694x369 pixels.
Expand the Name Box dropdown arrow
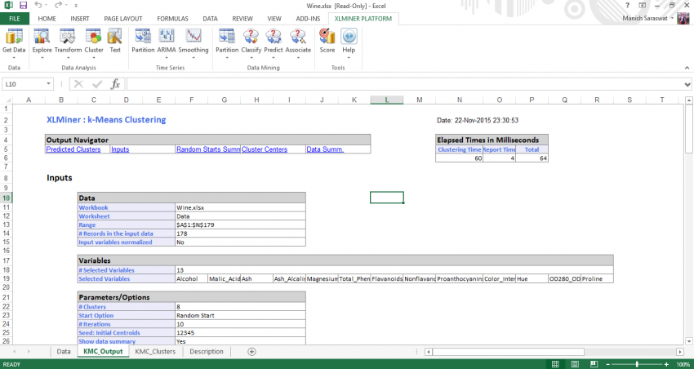pyautogui.click(x=50, y=84)
